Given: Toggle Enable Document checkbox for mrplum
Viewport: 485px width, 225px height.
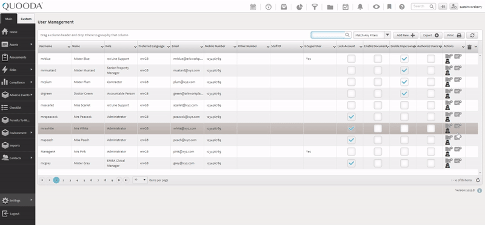Looking at the screenshot, I should (x=378, y=82).
